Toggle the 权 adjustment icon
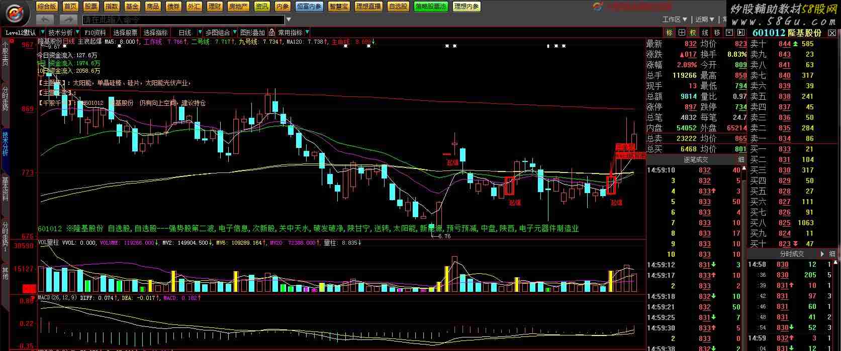 click(x=693, y=33)
